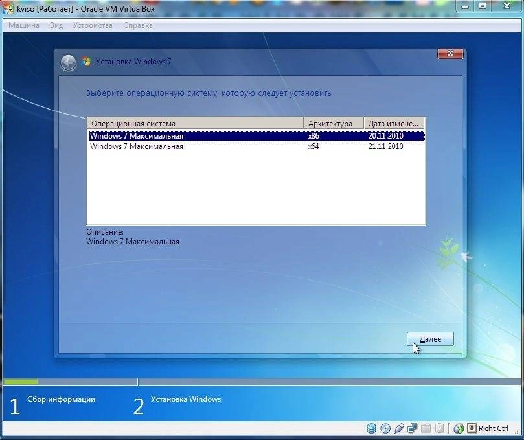
Task: Click the virtualization CPU status icon
Action: [x=439, y=428]
